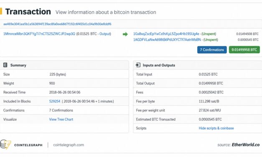The image size is (262, 157).
Task: Select the Weight value 900
Action: pos(52,84)
